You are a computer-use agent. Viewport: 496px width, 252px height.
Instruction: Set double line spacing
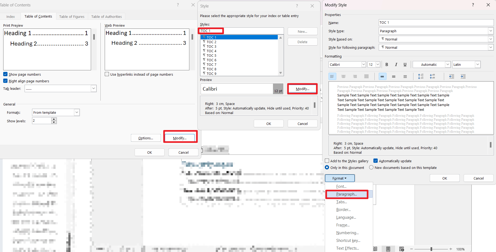coord(405,76)
